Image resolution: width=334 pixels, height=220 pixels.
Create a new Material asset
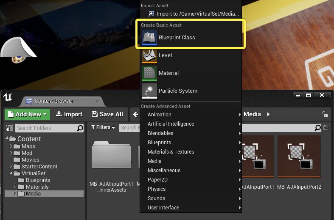coord(191,73)
